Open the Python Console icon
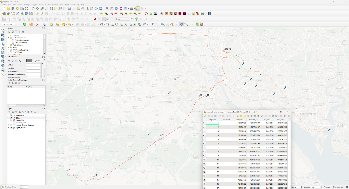Image resolution: width=349 pixels, height=189 pixels. [x=162, y=14]
